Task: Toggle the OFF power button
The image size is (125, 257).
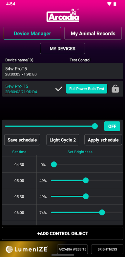Action: pos(112,126)
